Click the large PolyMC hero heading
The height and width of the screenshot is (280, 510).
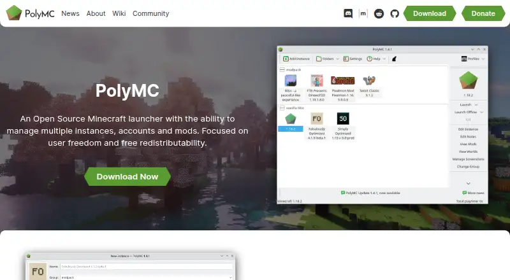tap(127, 90)
